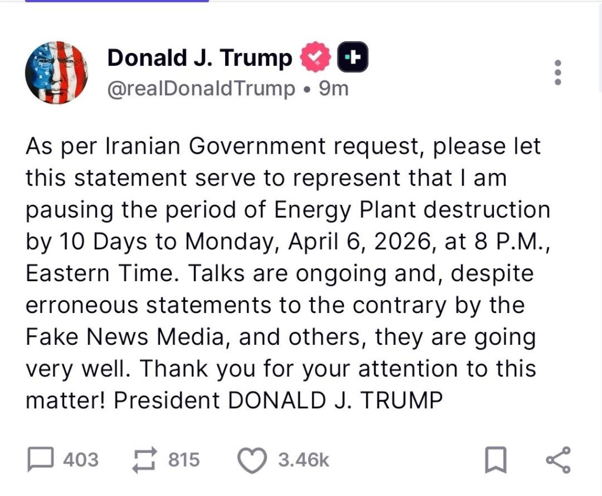The height and width of the screenshot is (496, 602).
Task: Open the three-dot more options menu
Action: pos(558,73)
